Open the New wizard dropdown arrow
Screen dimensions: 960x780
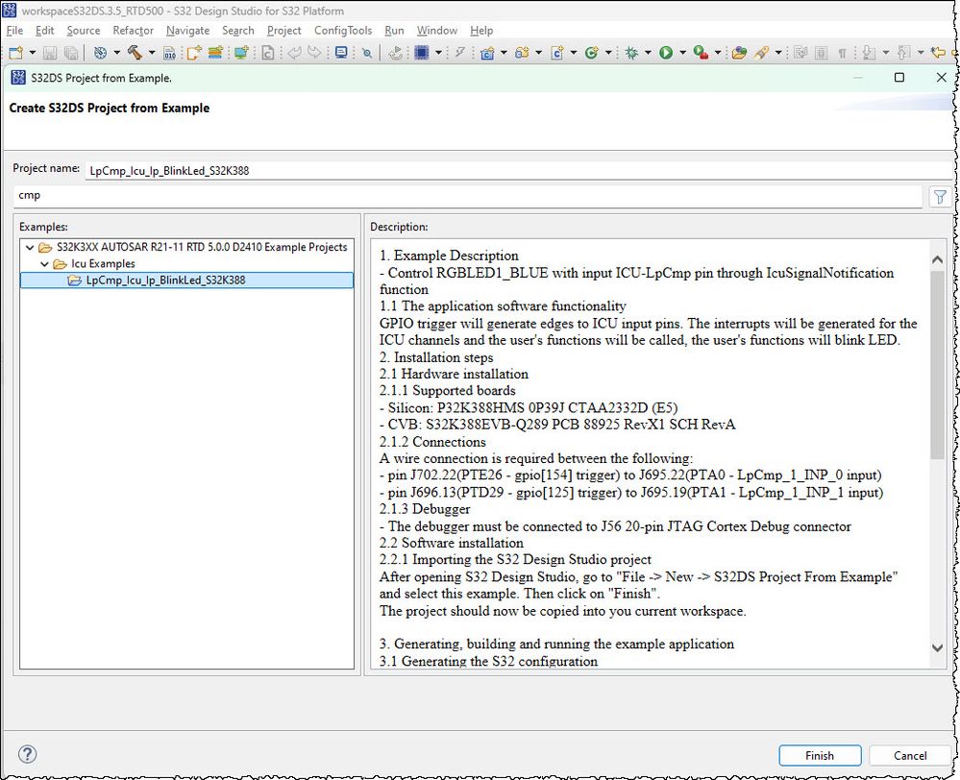click(x=33, y=53)
